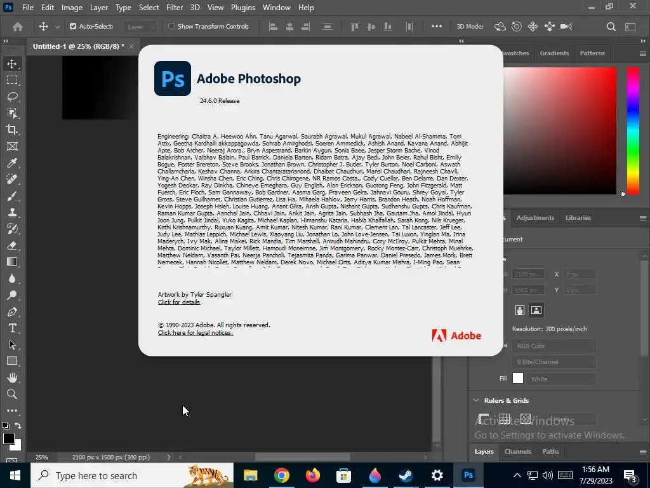The height and width of the screenshot is (488, 650).
Task: Open the Layer menu
Action: point(98,8)
